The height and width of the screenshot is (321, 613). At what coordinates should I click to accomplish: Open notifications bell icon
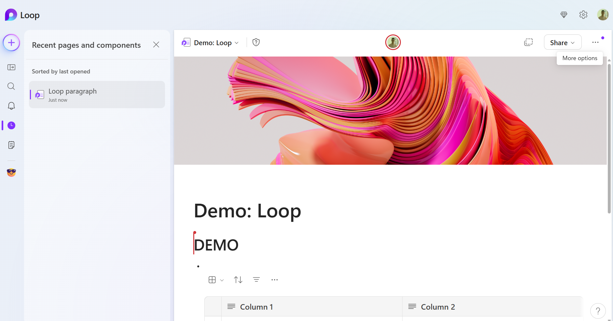pyautogui.click(x=11, y=106)
